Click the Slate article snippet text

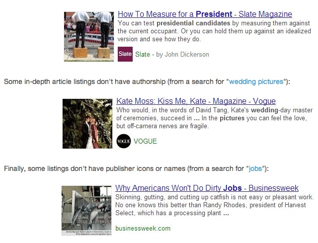[x=213, y=31]
